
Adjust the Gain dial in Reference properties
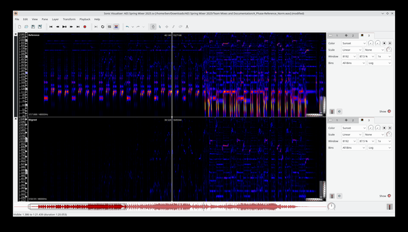389,49
